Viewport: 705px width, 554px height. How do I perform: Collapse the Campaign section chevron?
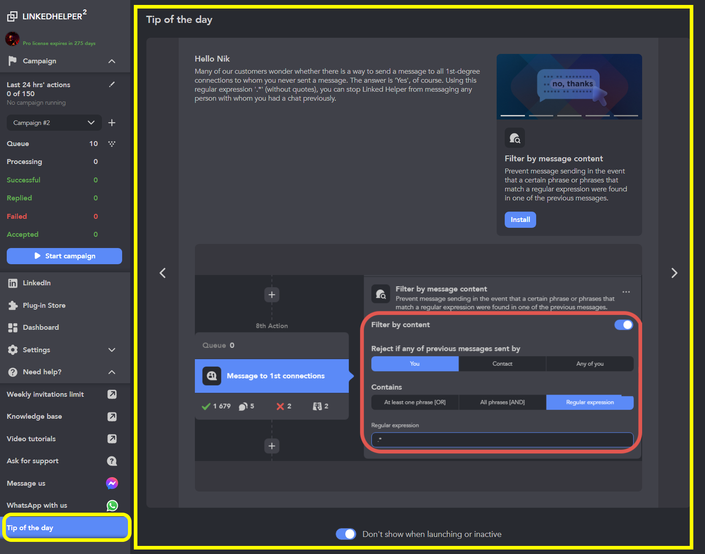pyautogui.click(x=112, y=61)
